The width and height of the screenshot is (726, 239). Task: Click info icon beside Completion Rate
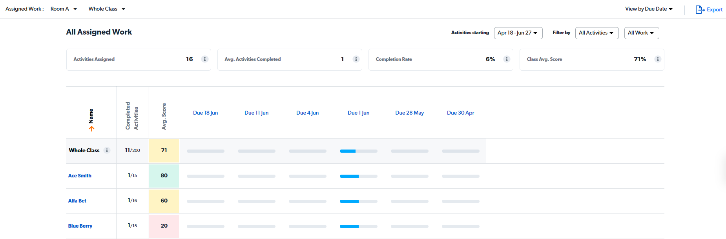point(507,59)
